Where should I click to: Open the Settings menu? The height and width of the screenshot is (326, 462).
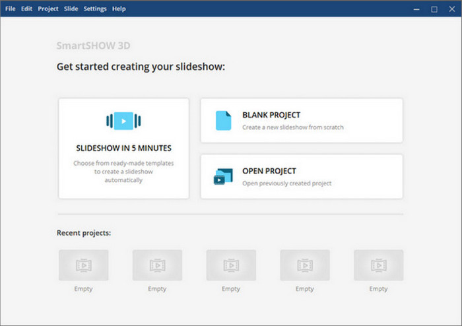click(95, 9)
